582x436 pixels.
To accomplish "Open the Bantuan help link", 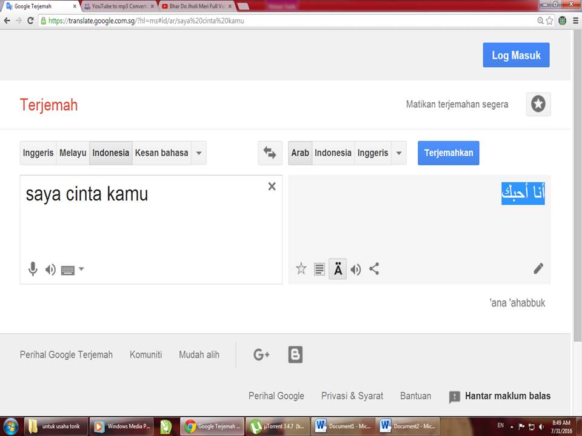I will [x=415, y=396].
